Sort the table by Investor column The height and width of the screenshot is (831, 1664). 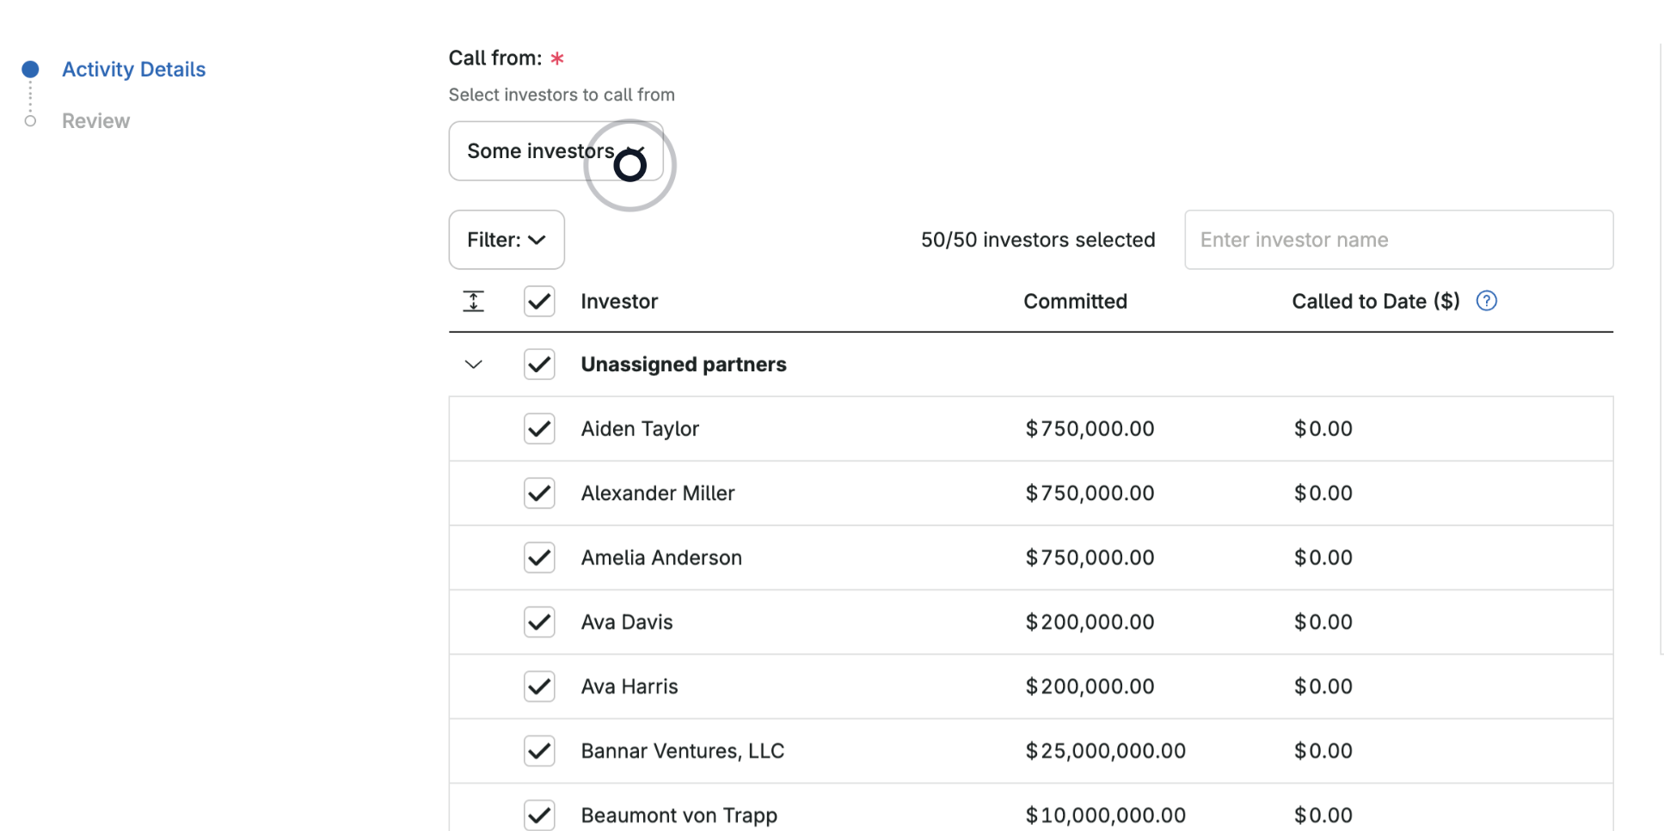(x=618, y=301)
